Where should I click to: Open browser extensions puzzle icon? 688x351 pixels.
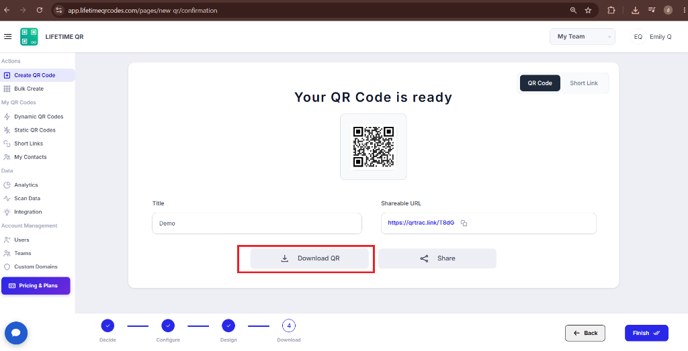[x=611, y=10]
